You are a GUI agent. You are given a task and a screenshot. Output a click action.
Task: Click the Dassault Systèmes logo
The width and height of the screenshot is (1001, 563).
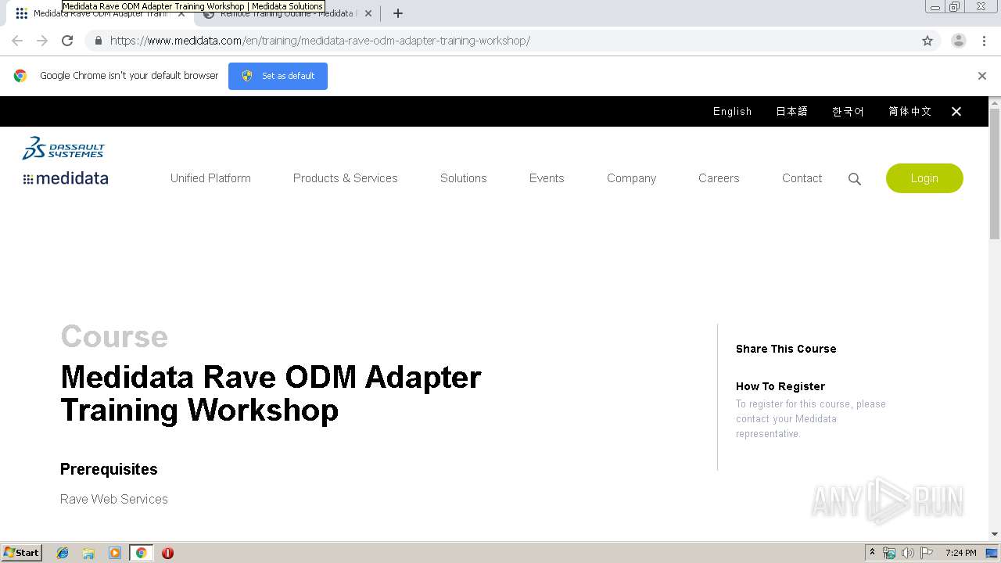point(63,148)
